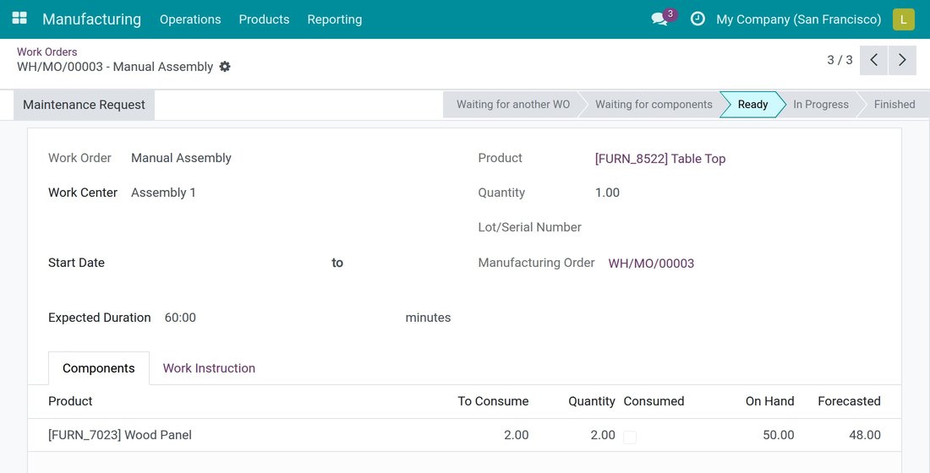Screen dimensions: 930x473
Task: Open the activities clock icon
Action: (698, 19)
